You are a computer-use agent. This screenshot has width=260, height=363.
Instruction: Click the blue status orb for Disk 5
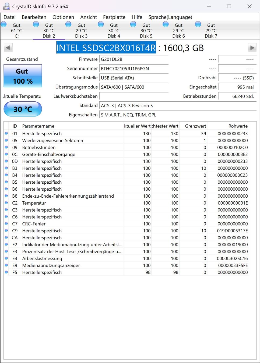click(133, 24)
